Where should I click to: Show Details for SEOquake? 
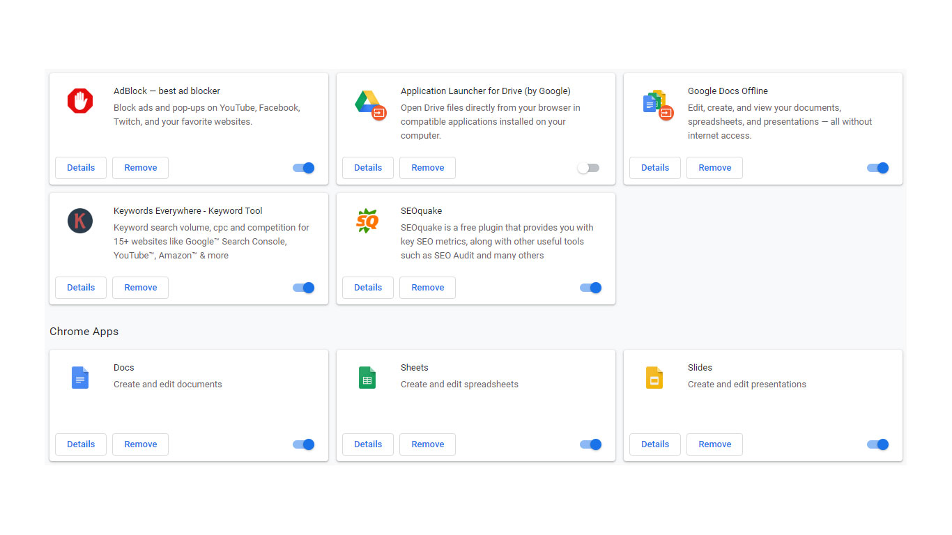click(x=368, y=288)
